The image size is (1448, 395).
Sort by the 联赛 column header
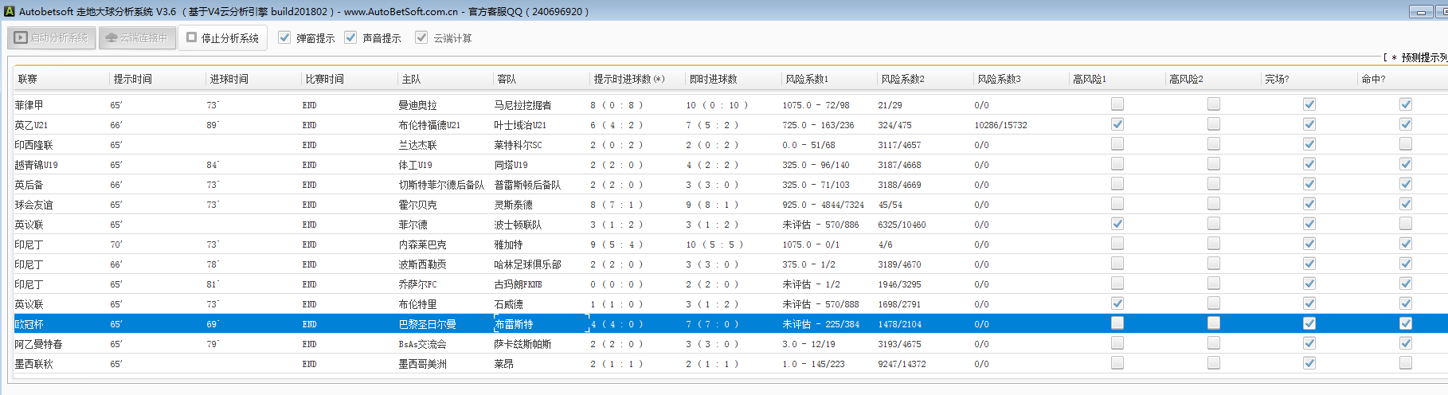tap(28, 79)
